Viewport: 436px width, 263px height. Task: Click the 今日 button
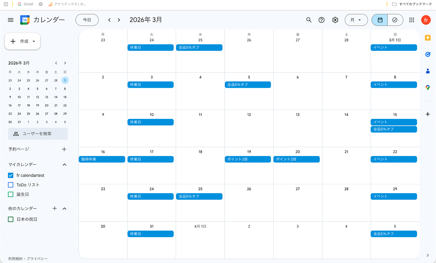tap(87, 20)
